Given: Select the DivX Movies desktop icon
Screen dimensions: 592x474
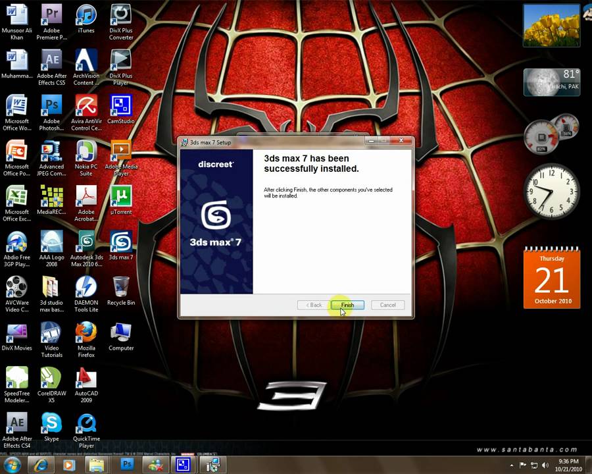Looking at the screenshot, I should click(16, 336).
